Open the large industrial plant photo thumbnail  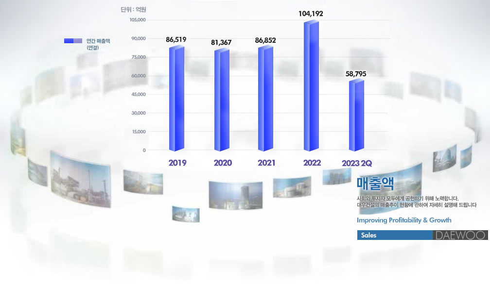click(81, 180)
